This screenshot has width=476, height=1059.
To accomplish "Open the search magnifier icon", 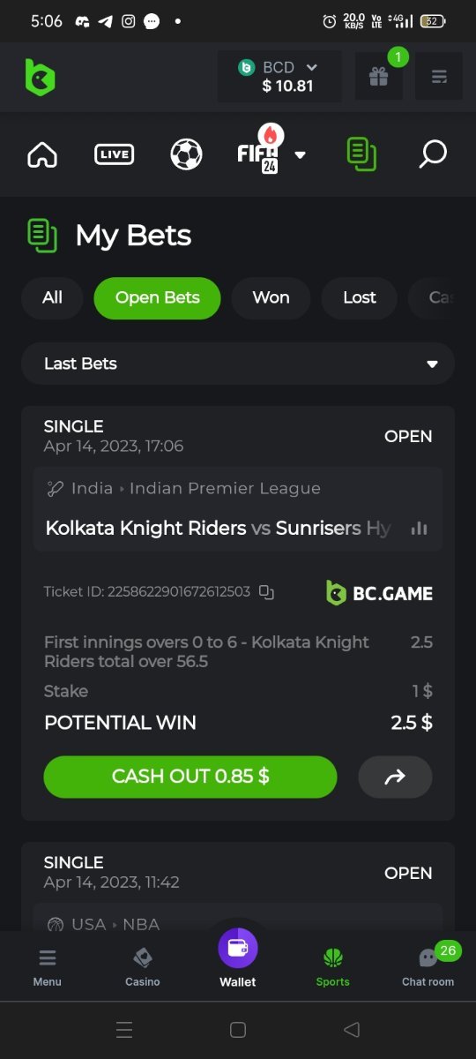I will tap(432, 154).
